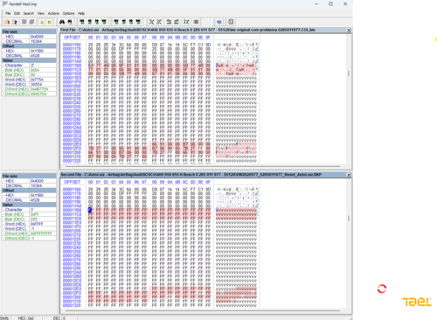Close the First File pane
This screenshot has height=320, width=437.
point(349,30)
